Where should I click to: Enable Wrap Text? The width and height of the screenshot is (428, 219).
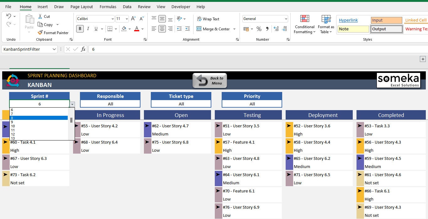click(208, 19)
